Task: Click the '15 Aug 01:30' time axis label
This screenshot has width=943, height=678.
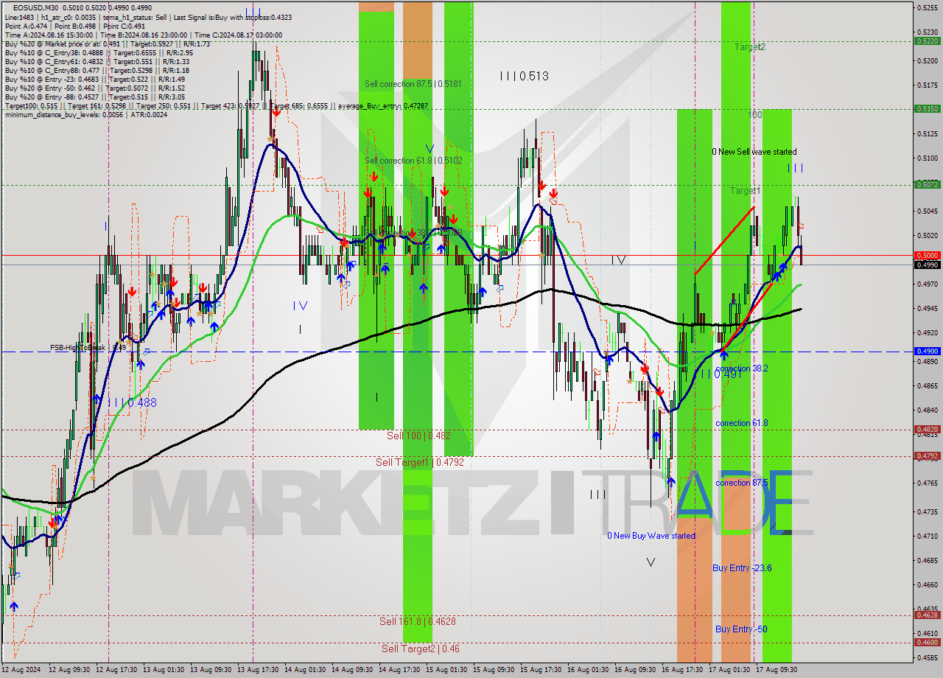Action: coord(446,670)
